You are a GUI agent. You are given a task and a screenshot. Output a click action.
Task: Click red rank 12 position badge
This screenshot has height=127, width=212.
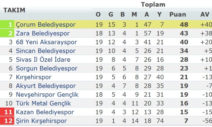click(x=7, y=121)
